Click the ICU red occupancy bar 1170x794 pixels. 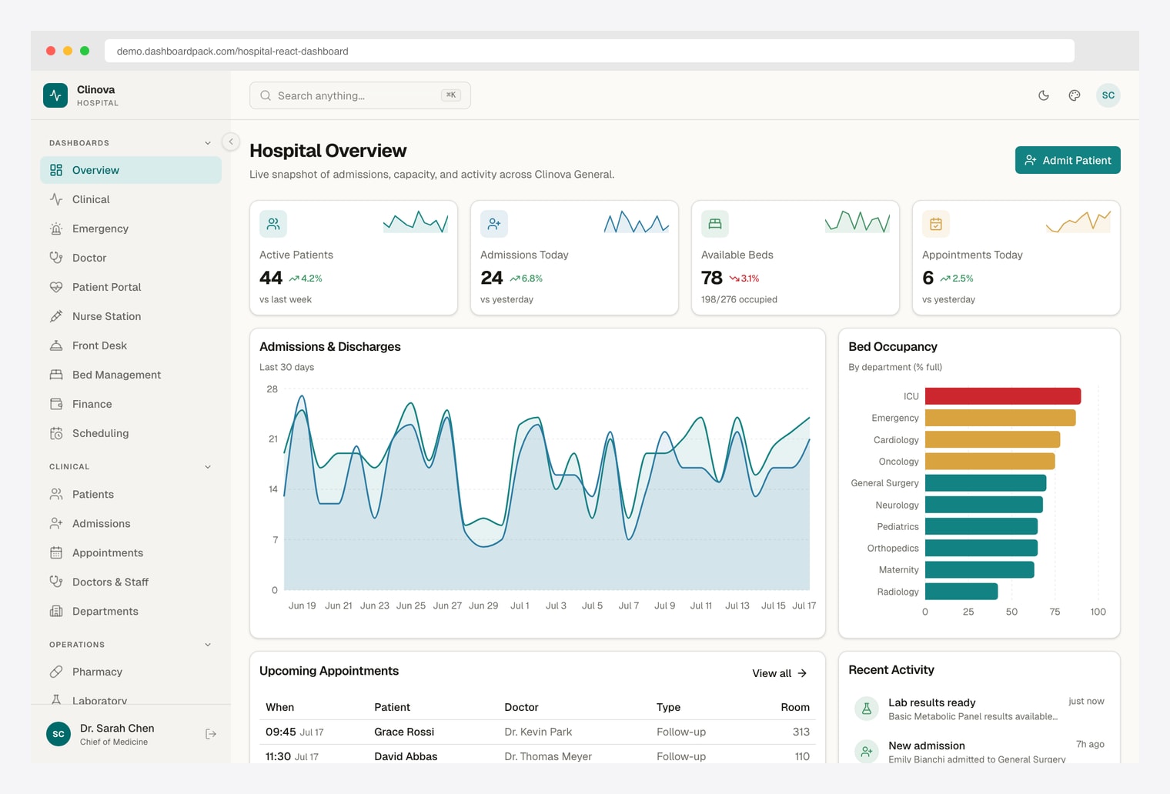(x=1003, y=396)
